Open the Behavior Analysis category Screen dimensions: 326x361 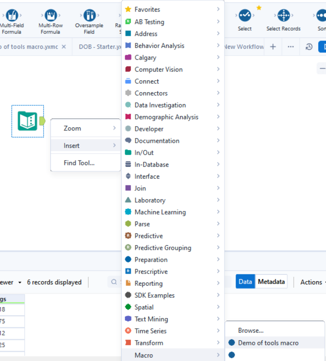coord(173,46)
